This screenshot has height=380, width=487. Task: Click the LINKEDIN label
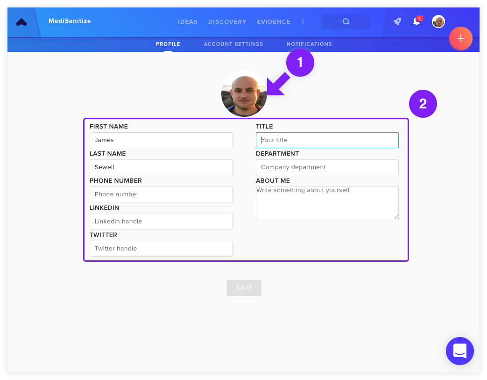[x=105, y=208]
